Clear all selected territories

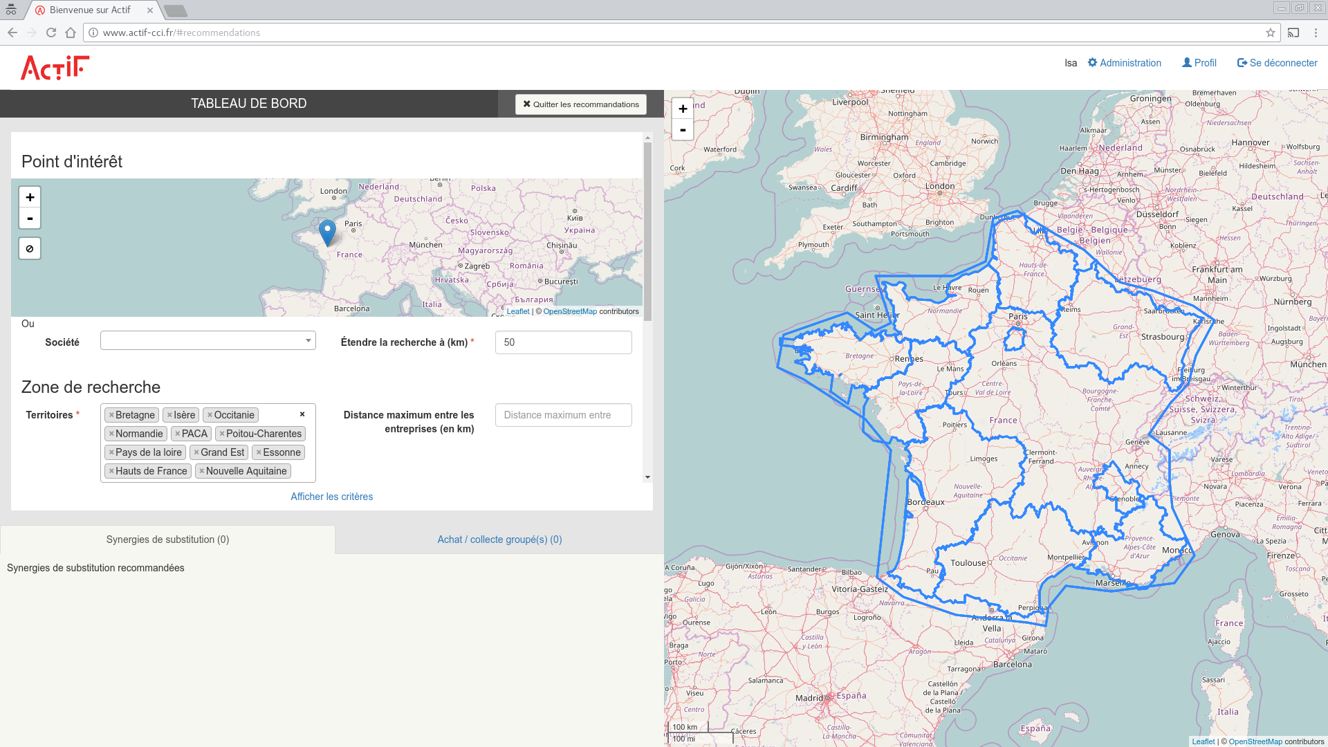(302, 414)
